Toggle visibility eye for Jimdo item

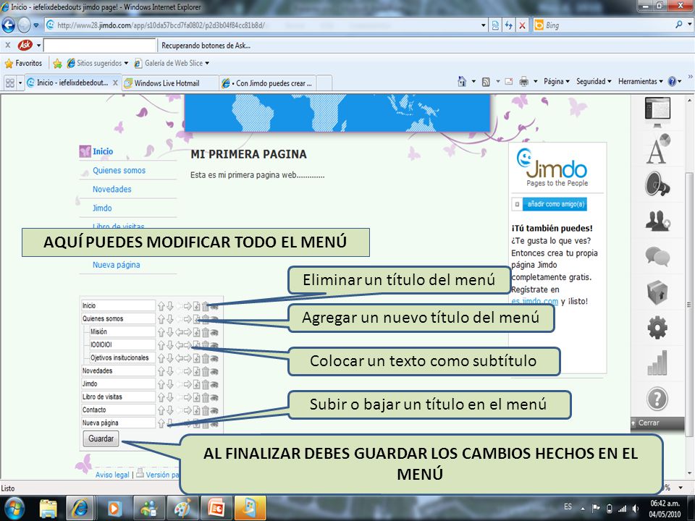tap(214, 384)
